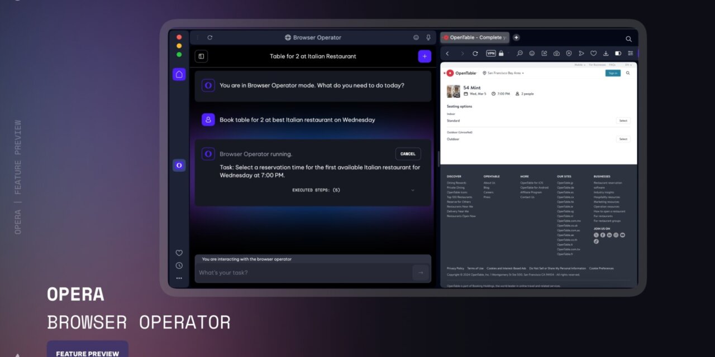Take a snapshot with camera icon
This screenshot has width=715, height=357.
point(556,54)
